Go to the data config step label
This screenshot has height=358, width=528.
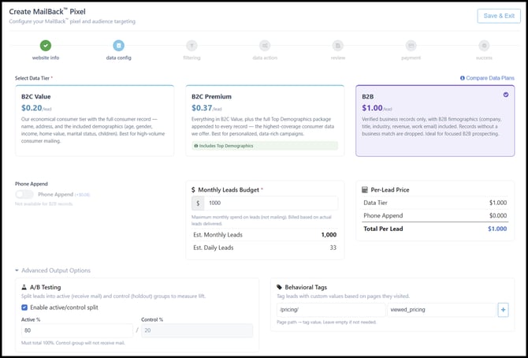[118, 58]
